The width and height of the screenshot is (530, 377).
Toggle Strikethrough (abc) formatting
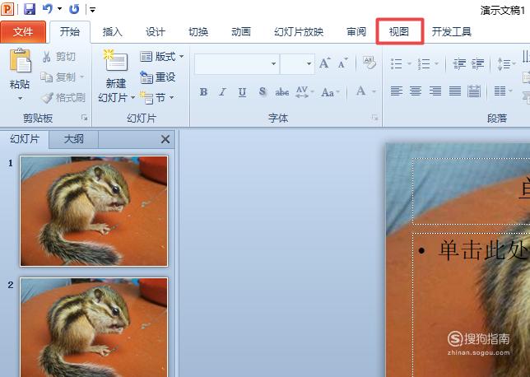point(282,92)
